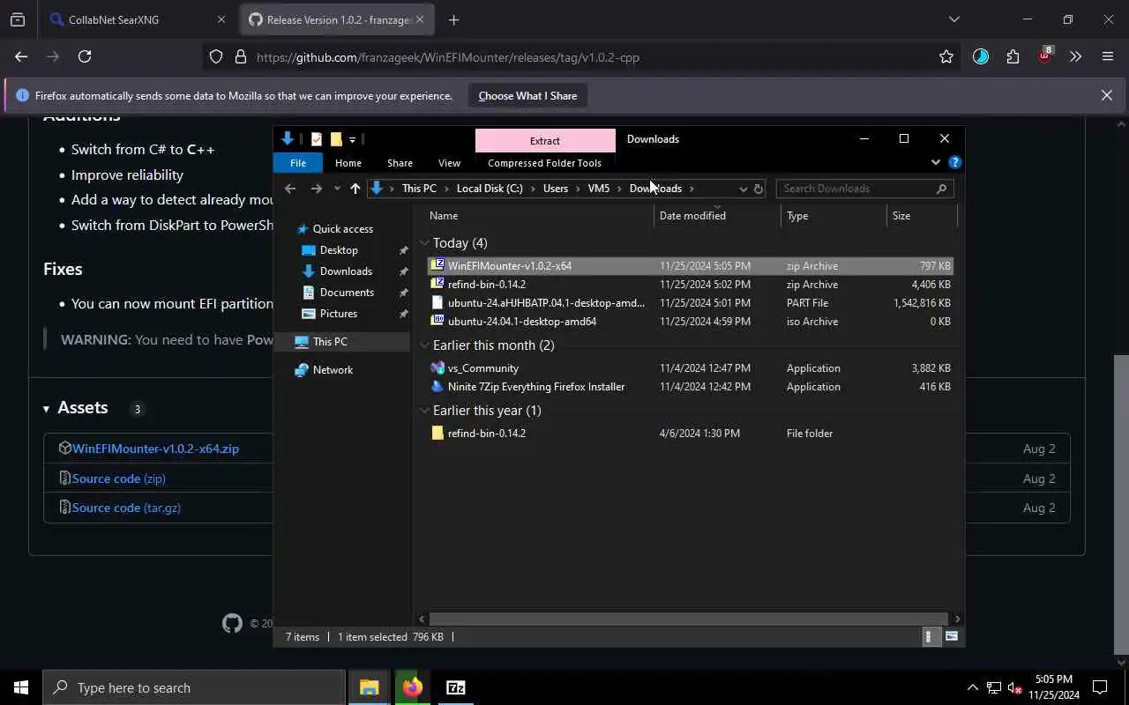Select the vs_Community application
Screen dimensions: 1129x705
coord(690,368)
